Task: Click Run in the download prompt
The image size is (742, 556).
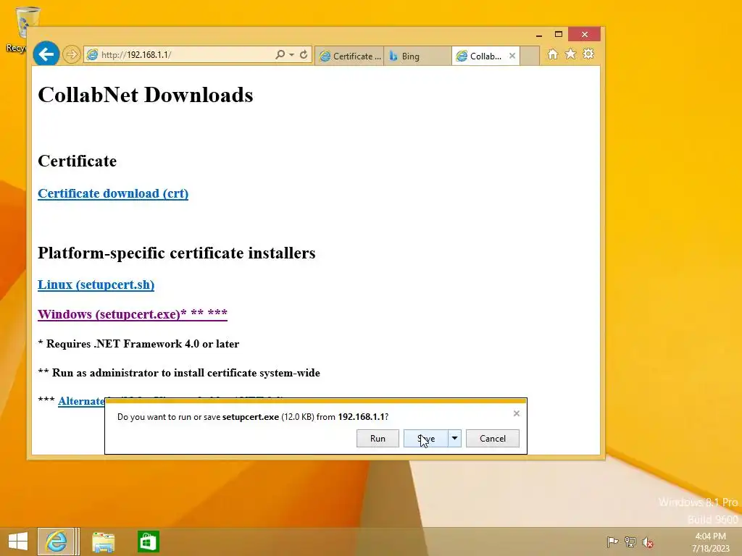Action: tap(378, 438)
